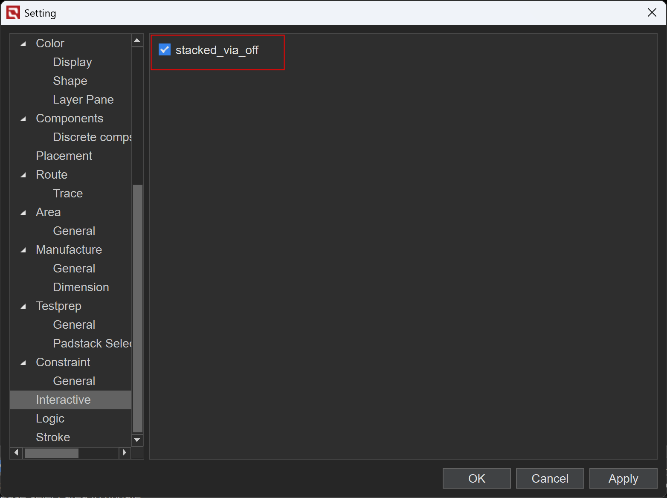Select the Placement category
Image resolution: width=667 pixels, height=498 pixels.
[64, 156]
